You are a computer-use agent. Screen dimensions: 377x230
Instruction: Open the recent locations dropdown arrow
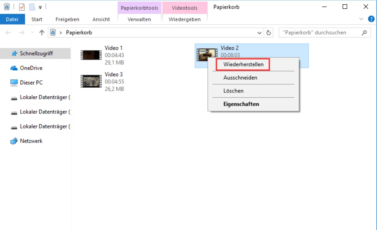pos(32,32)
